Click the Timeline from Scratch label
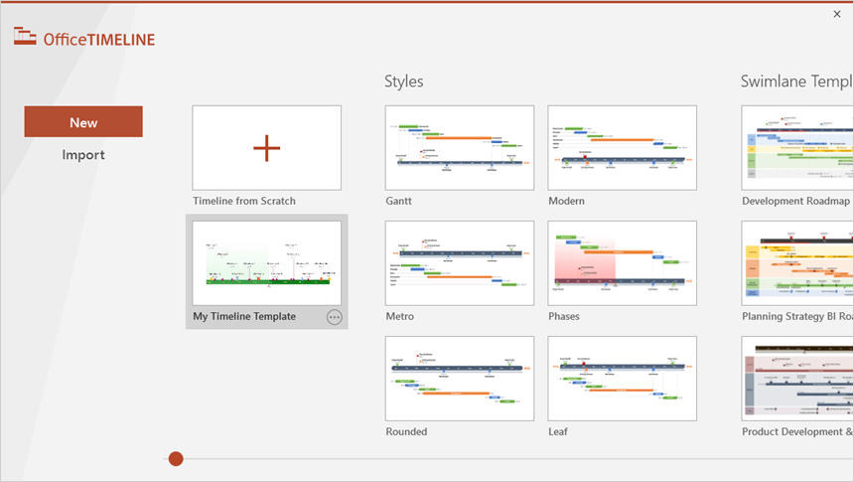Image resolution: width=854 pixels, height=482 pixels. click(244, 201)
